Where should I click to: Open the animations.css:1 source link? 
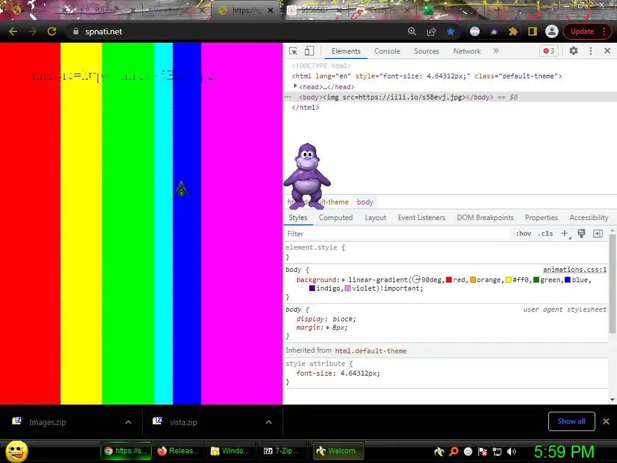tap(574, 269)
